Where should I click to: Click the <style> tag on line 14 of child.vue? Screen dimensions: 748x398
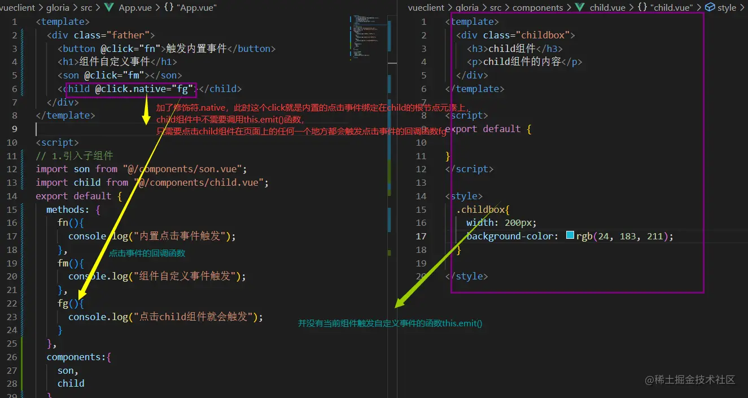(x=464, y=196)
